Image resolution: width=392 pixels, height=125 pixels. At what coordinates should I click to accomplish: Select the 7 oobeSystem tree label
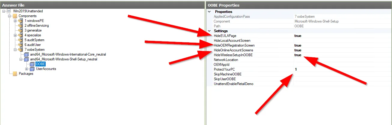pos(35,50)
